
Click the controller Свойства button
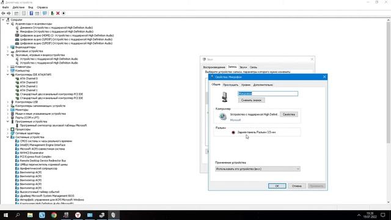(x=289, y=114)
